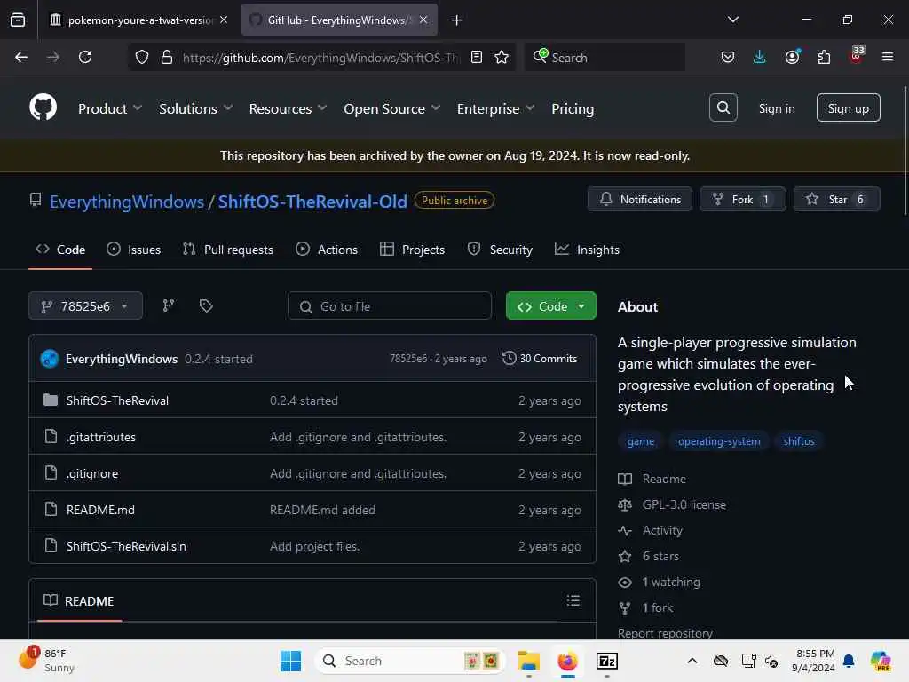Image resolution: width=909 pixels, height=682 pixels.
Task: Click the Windows taskbar Search box
Action: tap(409, 661)
